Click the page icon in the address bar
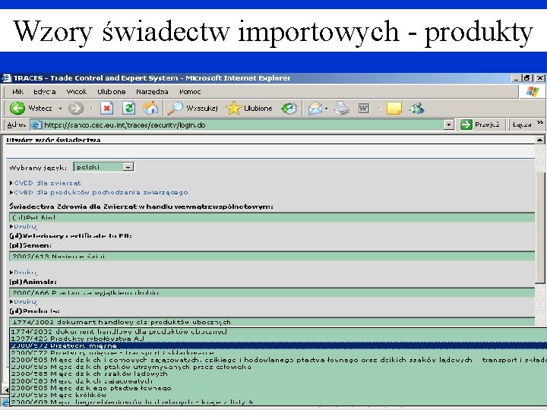547x410 pixels. point(36,125)
